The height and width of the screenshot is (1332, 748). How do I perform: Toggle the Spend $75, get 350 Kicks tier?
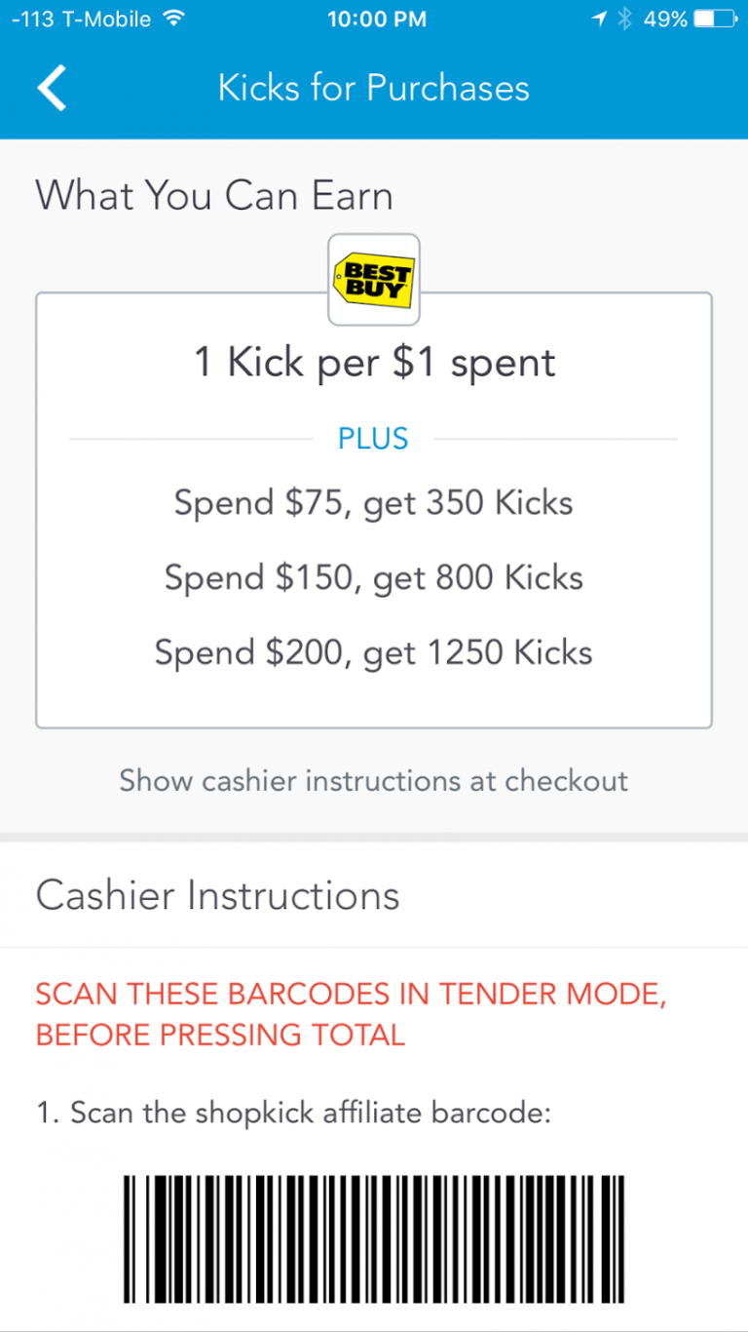coord(374,503)
